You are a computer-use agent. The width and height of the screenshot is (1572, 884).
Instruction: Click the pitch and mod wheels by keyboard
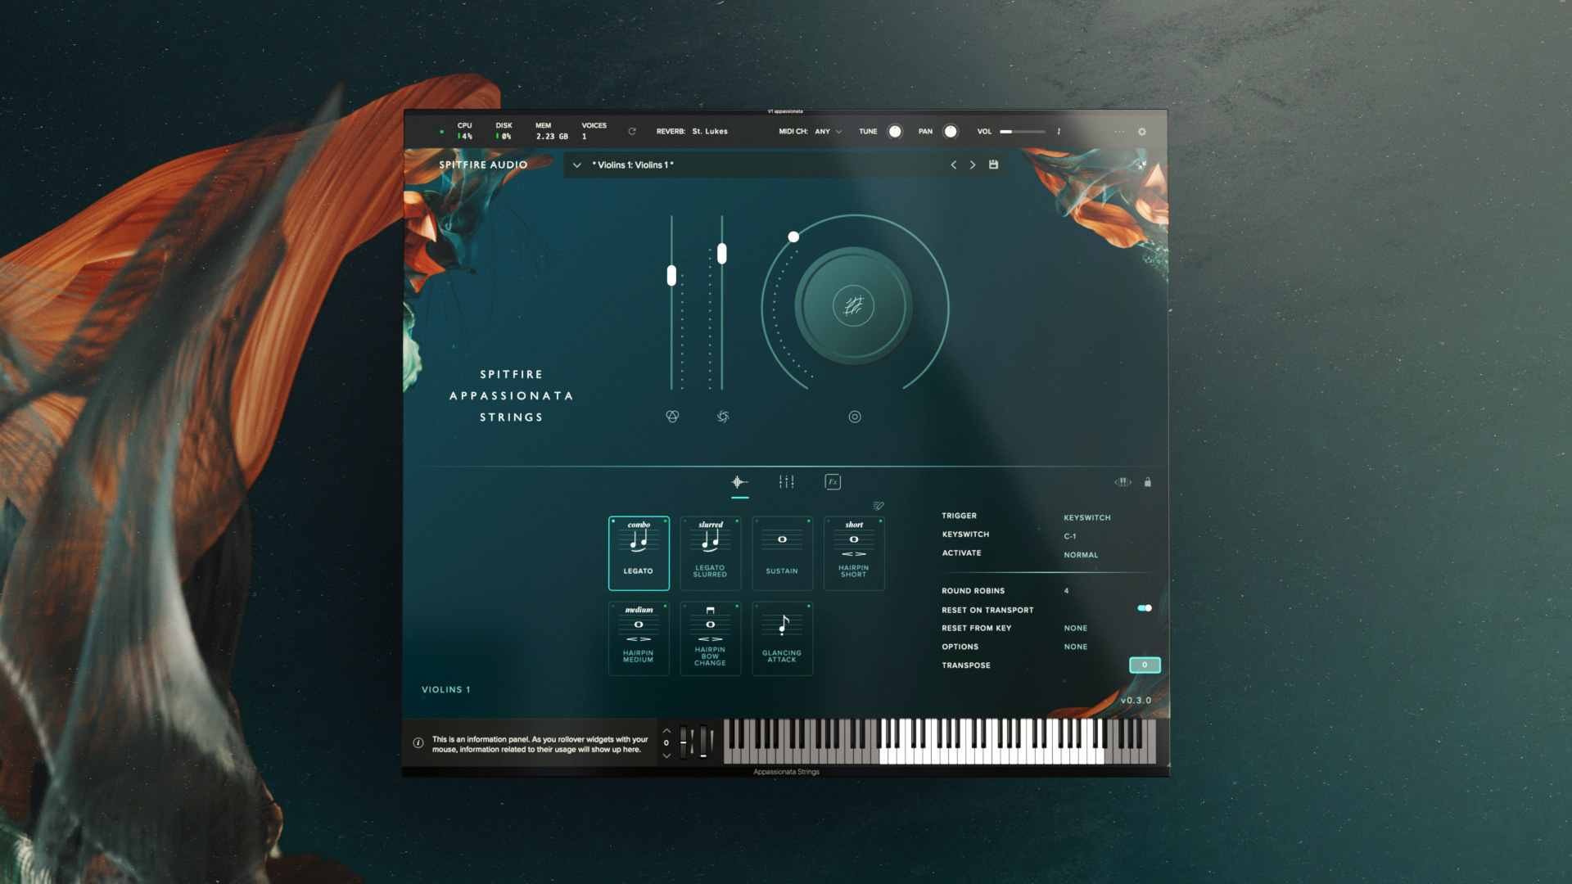click(697, 742)
